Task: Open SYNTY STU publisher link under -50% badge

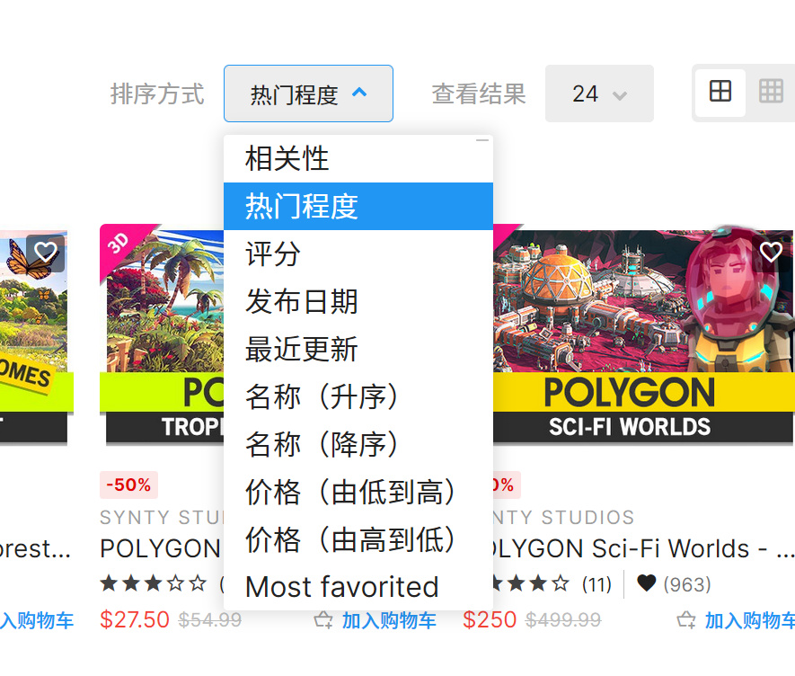Action: pyautogui.click(x=162, y=517)
